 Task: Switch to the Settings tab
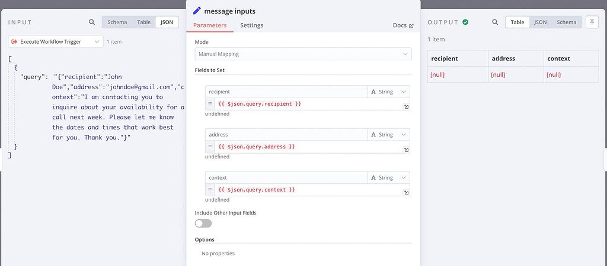point(251,25)
